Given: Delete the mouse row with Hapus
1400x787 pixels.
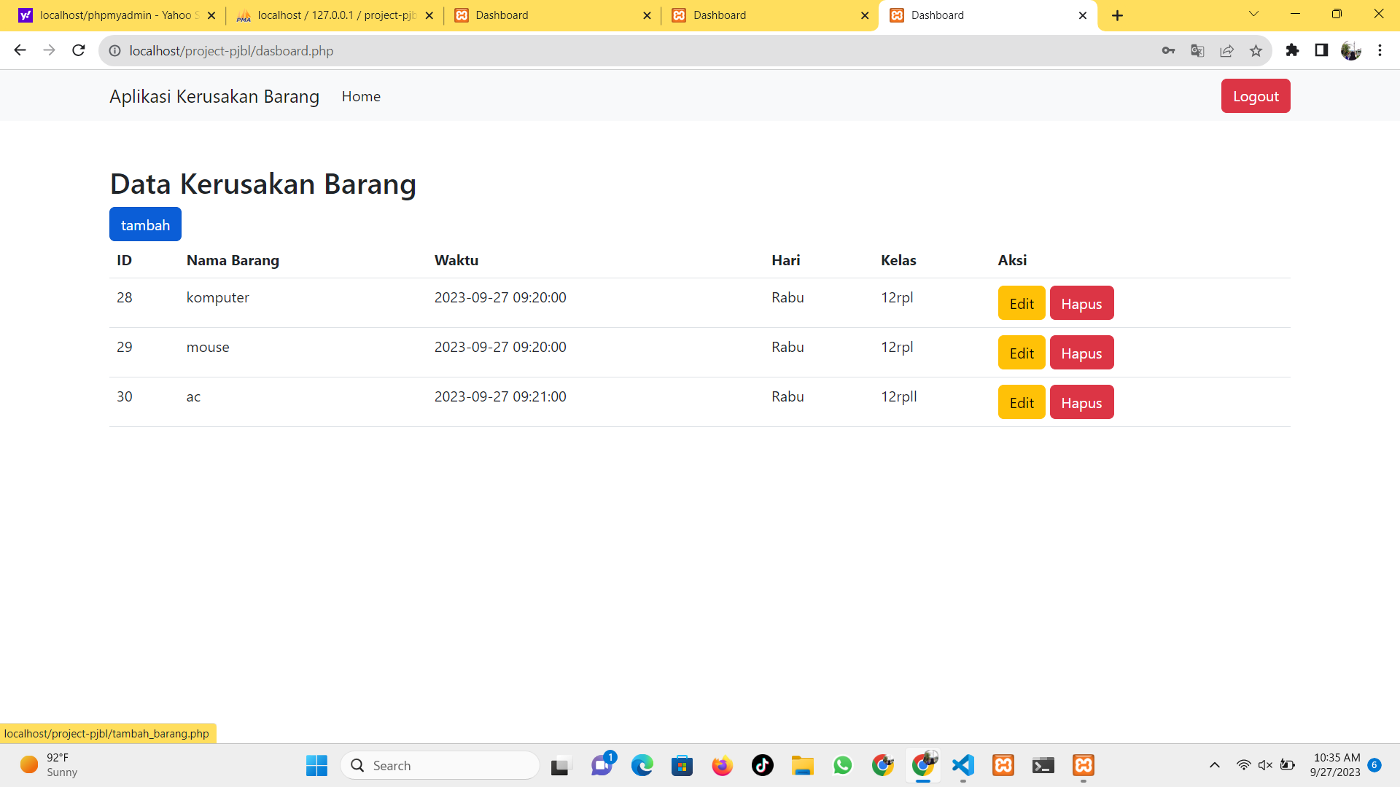Looking at the screenshot, I should (1081, 353).
